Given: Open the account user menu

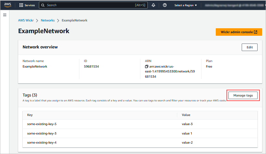Looking at the screenshot, I should click(233, 5).
